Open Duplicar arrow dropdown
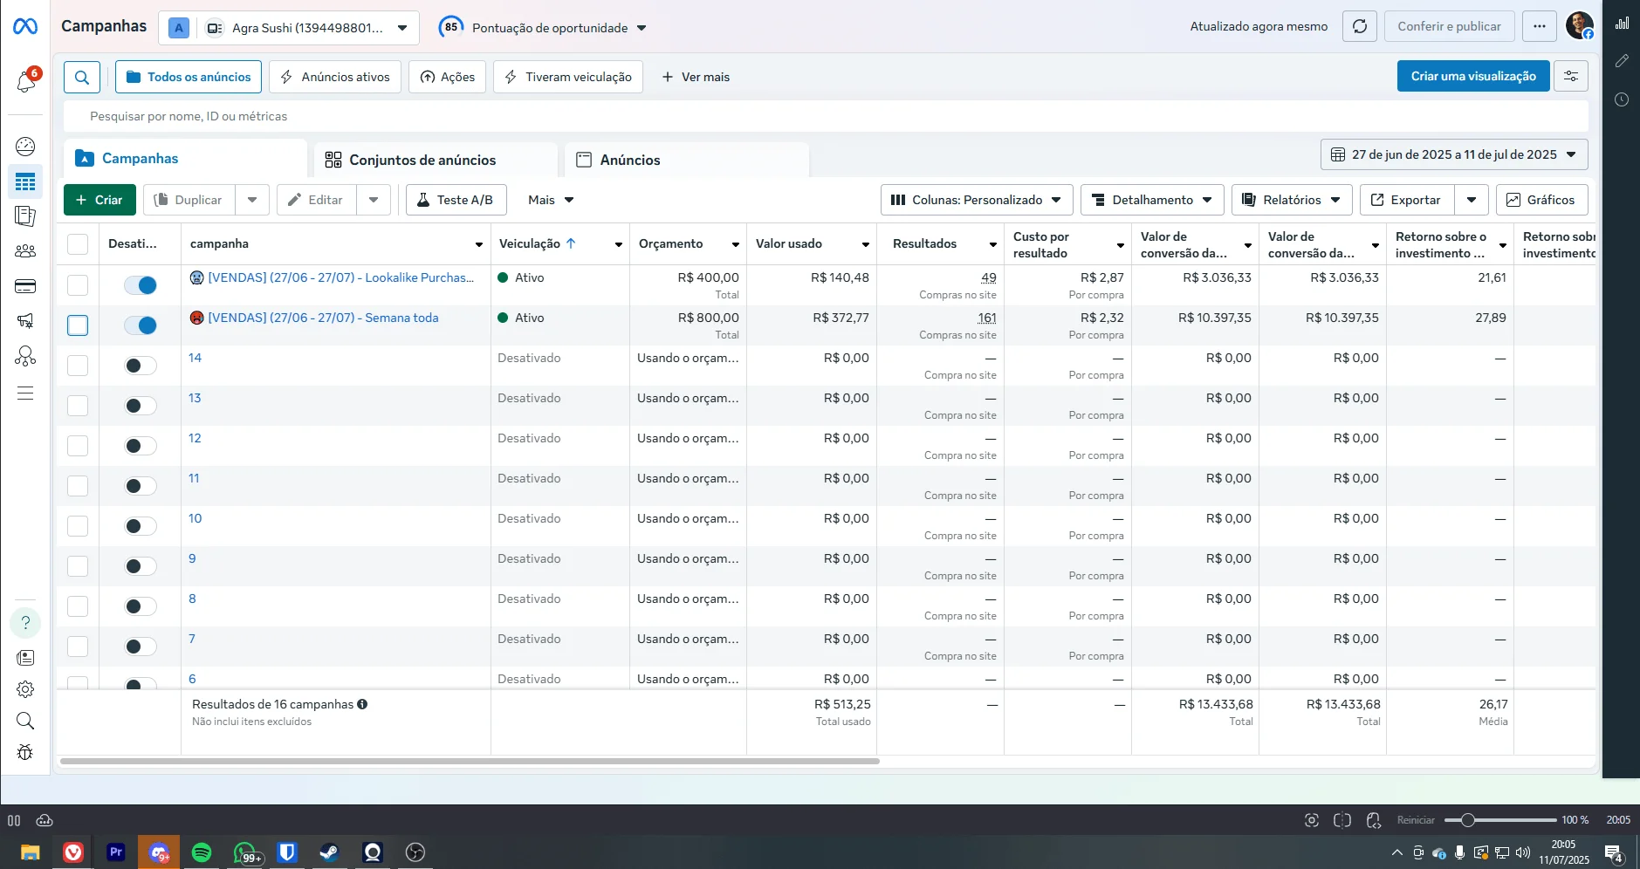Image resolution: width=1640 pixels, height=869 pixels. point(252,200)
